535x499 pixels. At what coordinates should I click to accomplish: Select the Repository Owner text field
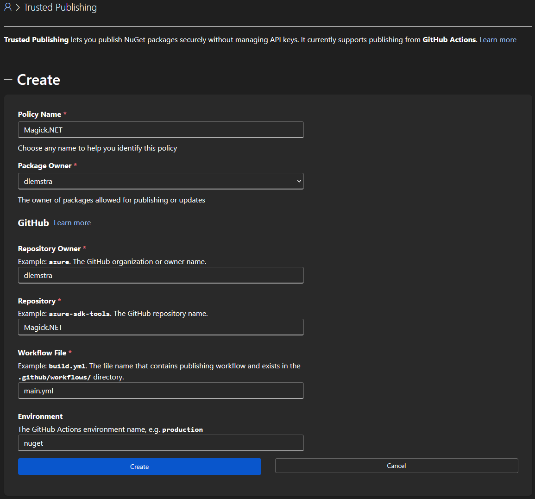point(160,275)
